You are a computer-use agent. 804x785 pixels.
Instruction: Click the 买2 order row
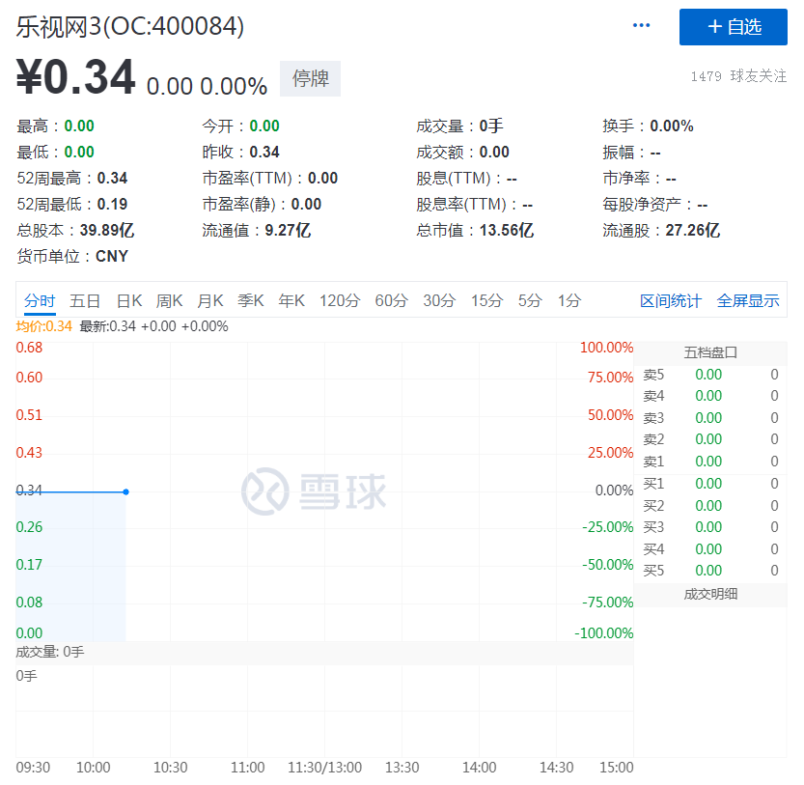tap(710, 506)
